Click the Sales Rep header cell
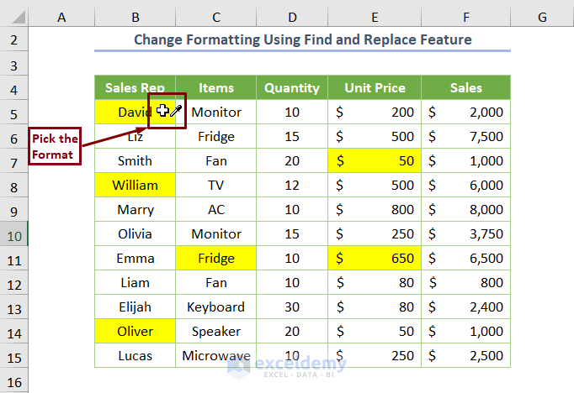 pos(135,88)
